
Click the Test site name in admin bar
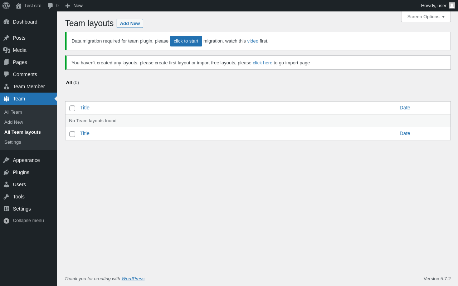point(33,6)
